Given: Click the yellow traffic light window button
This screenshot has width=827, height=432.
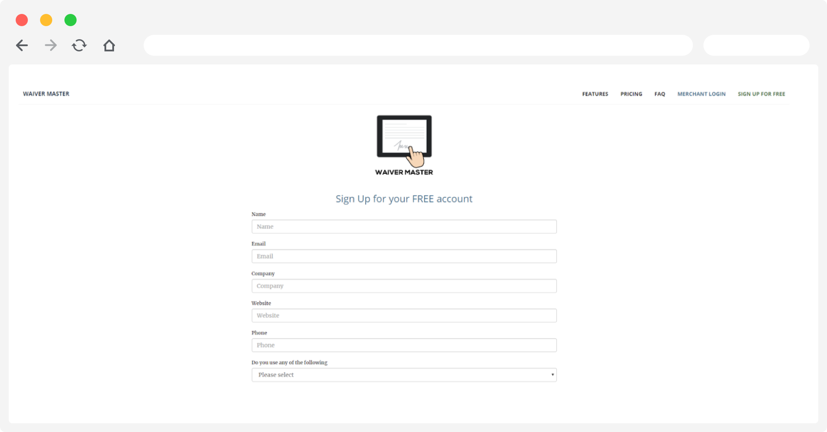Looking at the screenshot, I should pos(46,20).
